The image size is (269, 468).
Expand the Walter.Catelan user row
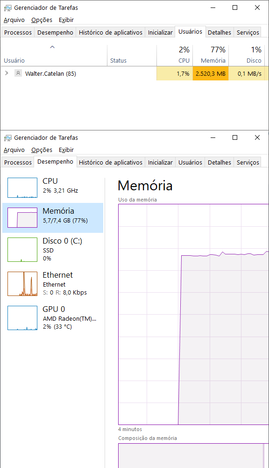[7, 73]
